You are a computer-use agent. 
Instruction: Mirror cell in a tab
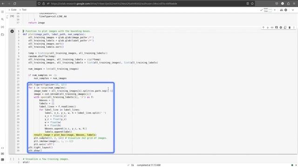pyautogui.click(x=285, y=27)
